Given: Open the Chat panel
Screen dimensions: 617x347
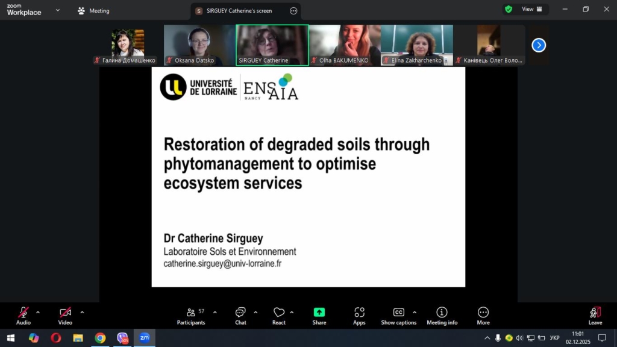Looking at the screenshot, I should pos(240,315).
